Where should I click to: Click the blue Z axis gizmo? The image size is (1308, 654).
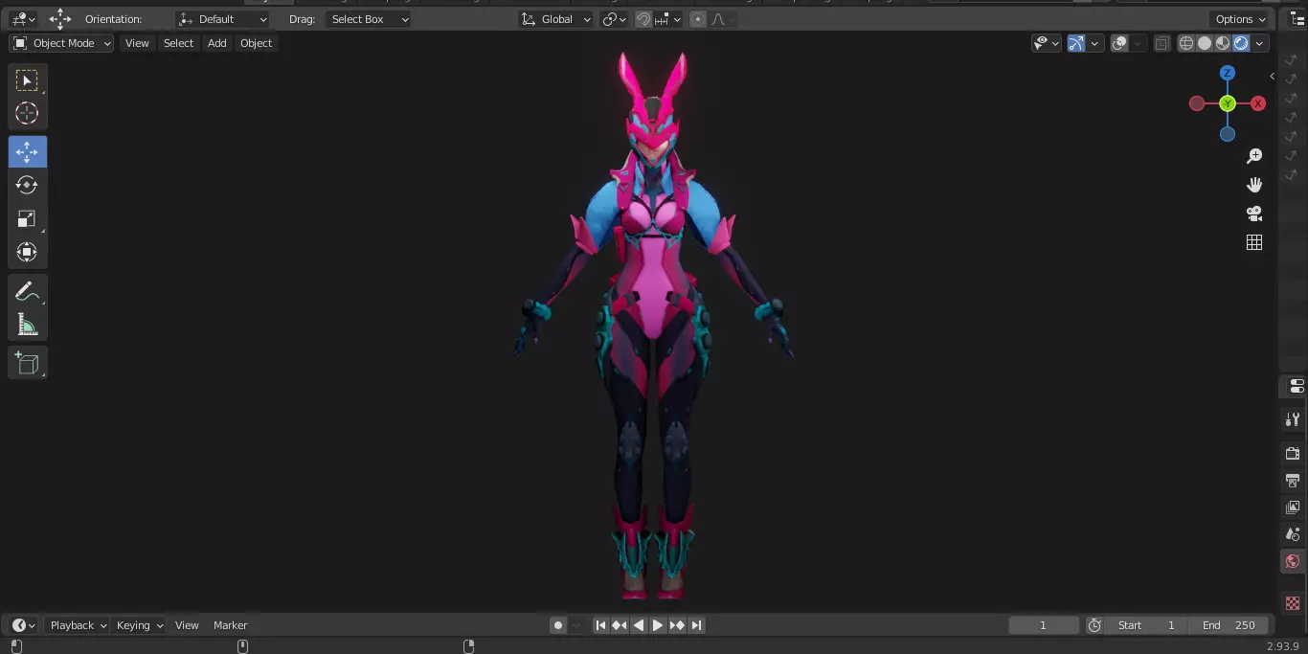[1228, 73]
